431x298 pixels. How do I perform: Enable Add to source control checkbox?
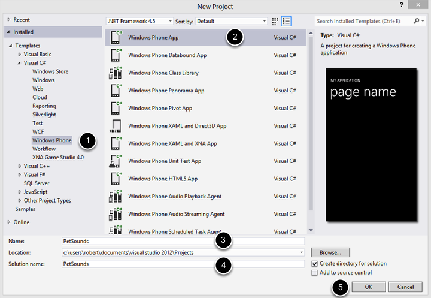[x=314, y=273]
